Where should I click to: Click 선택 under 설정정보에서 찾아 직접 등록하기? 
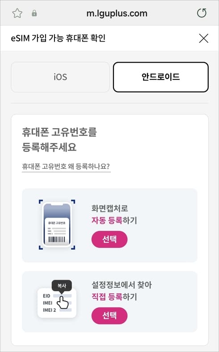pos(109,316)
